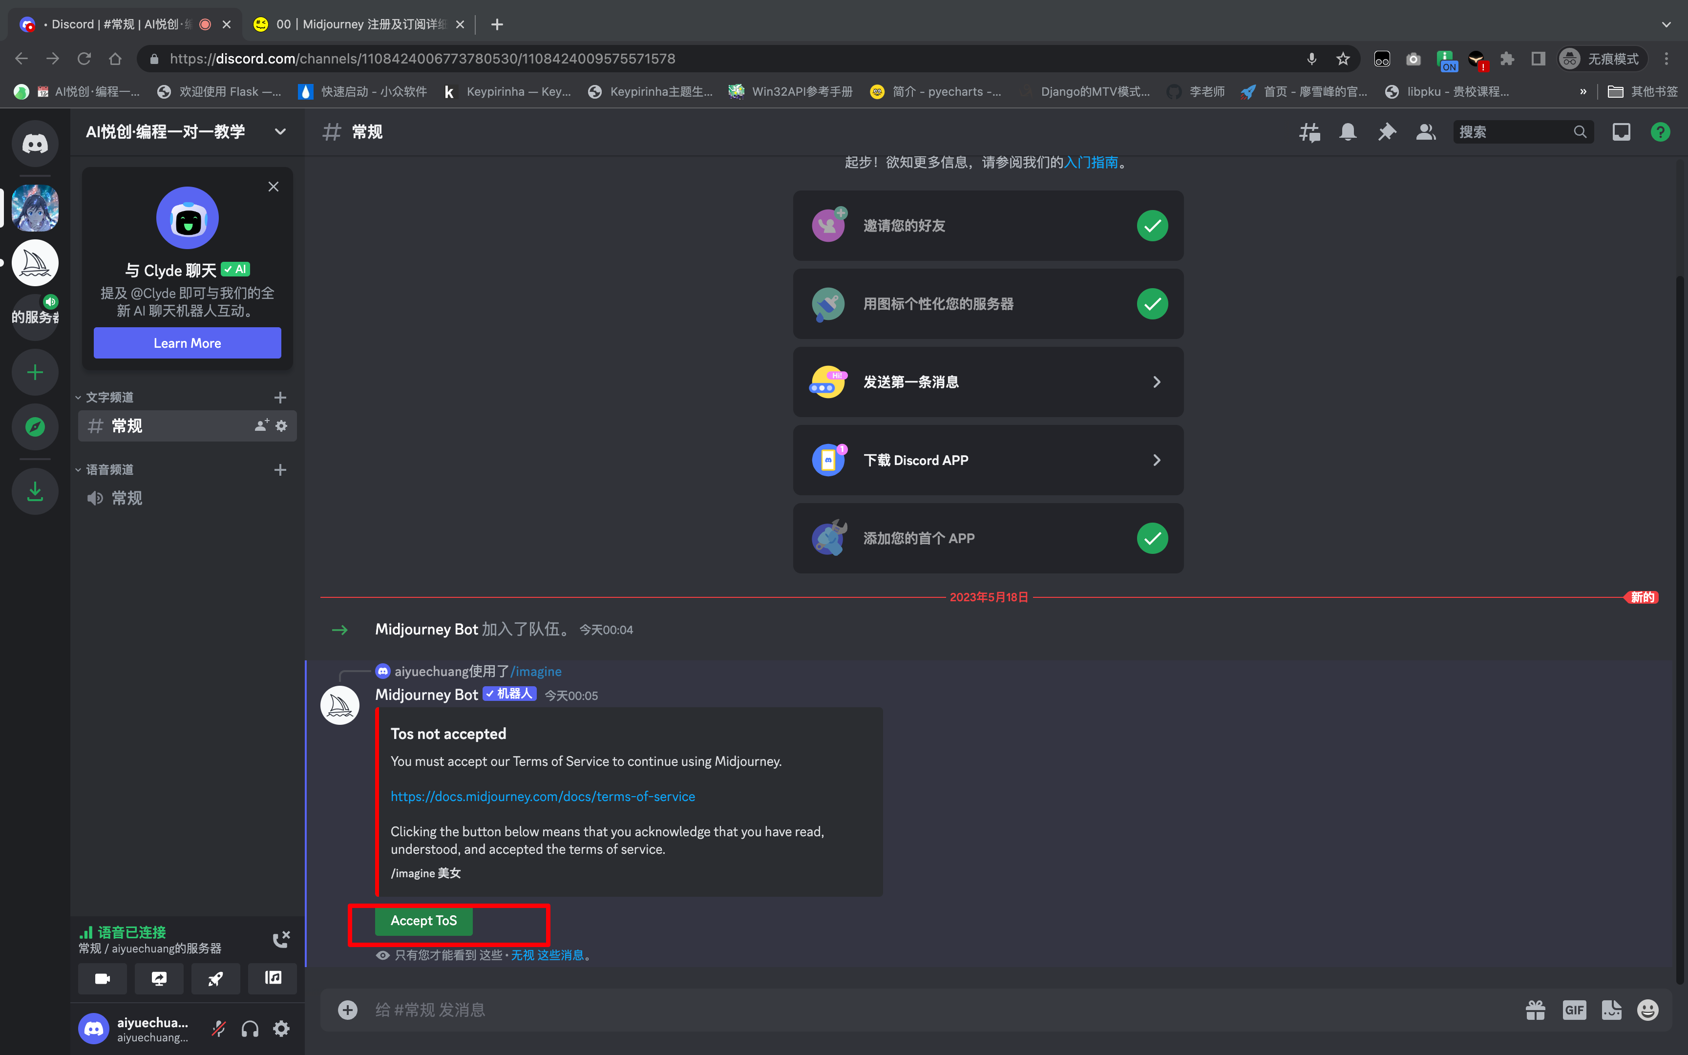This screenshot has width=1688, height=1055.
Task: Reload the browser page
Action: 84,59
